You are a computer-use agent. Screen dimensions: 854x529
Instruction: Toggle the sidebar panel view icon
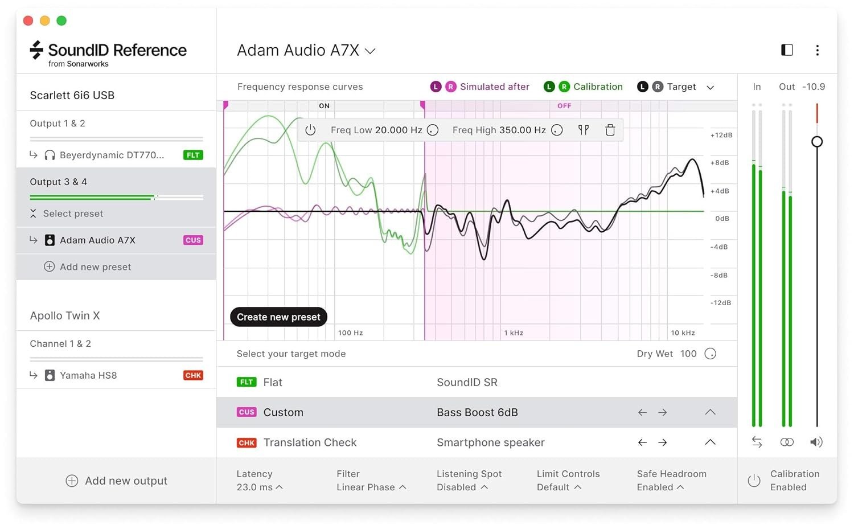[787, 50]
